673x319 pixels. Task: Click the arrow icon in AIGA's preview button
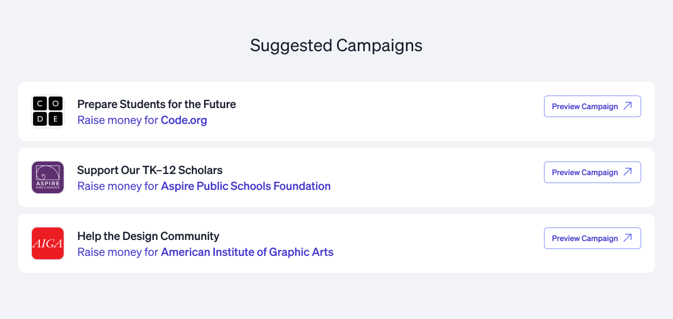[x=628, y=238]
